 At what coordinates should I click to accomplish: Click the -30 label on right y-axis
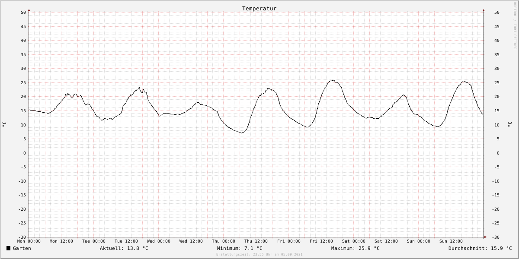point(495,237)
